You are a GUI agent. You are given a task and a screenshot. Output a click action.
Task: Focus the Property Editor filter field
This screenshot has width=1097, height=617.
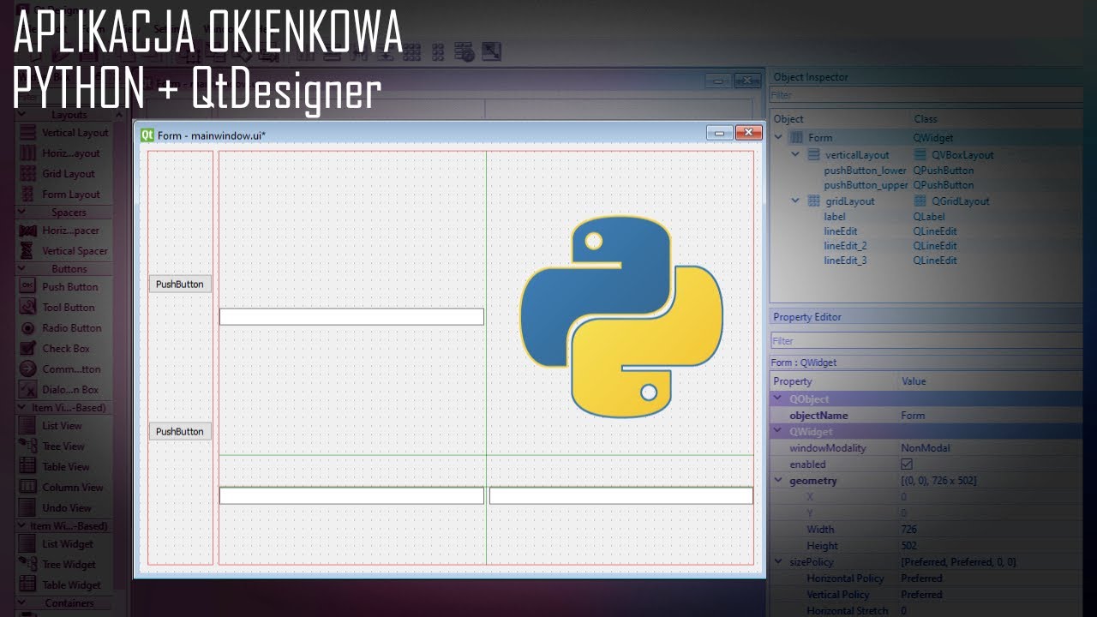926,341
